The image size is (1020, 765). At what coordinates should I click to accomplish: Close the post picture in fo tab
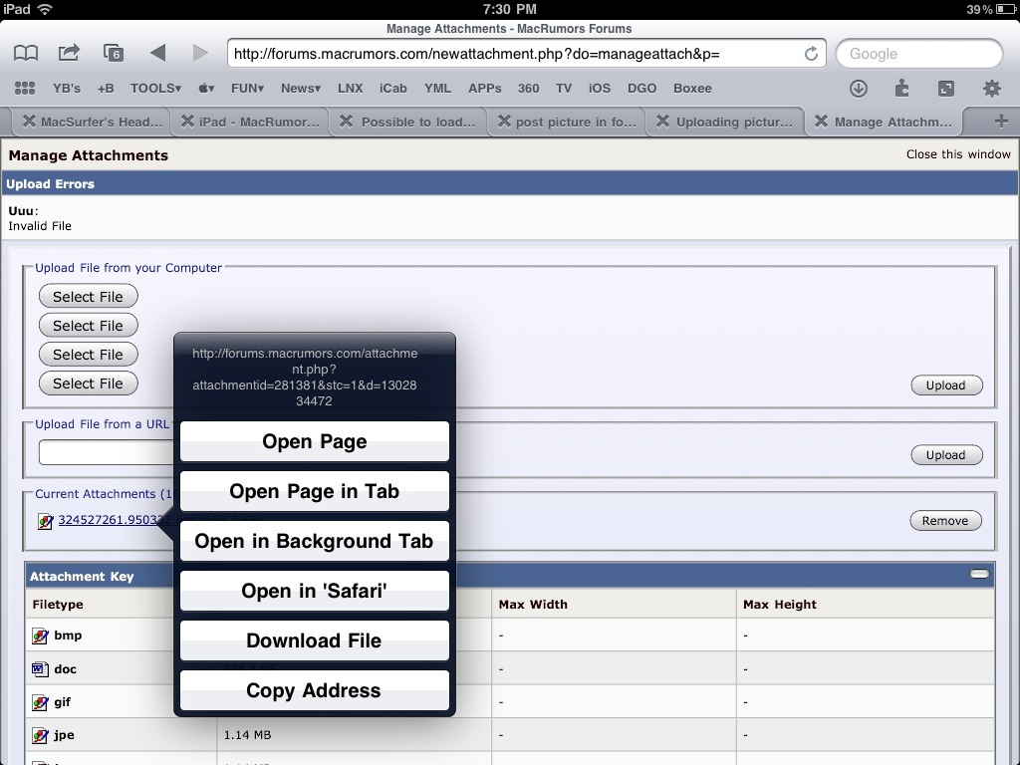click(x=504, y=122)
